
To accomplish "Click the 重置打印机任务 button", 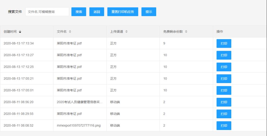I will (123, 12).
